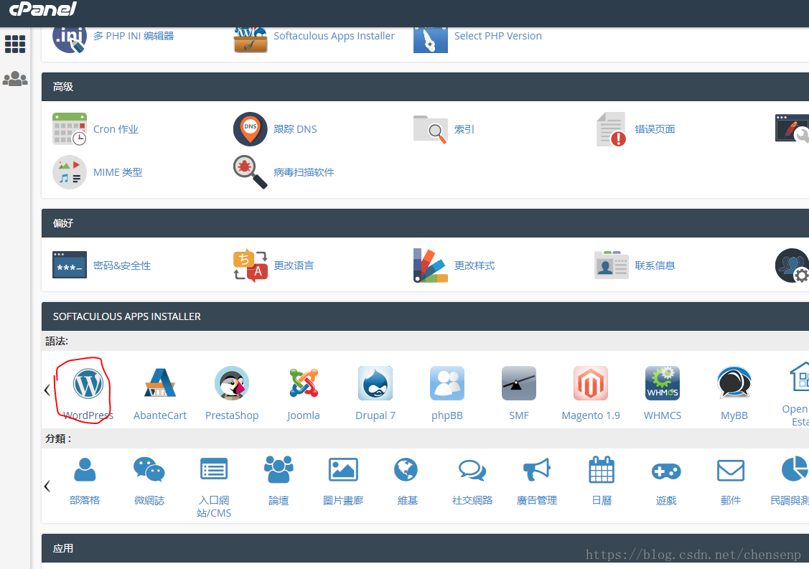Select the PrestaShop app icon
Image resolution: width=809 pixels, height=569 pixels.
pos(232,383)
